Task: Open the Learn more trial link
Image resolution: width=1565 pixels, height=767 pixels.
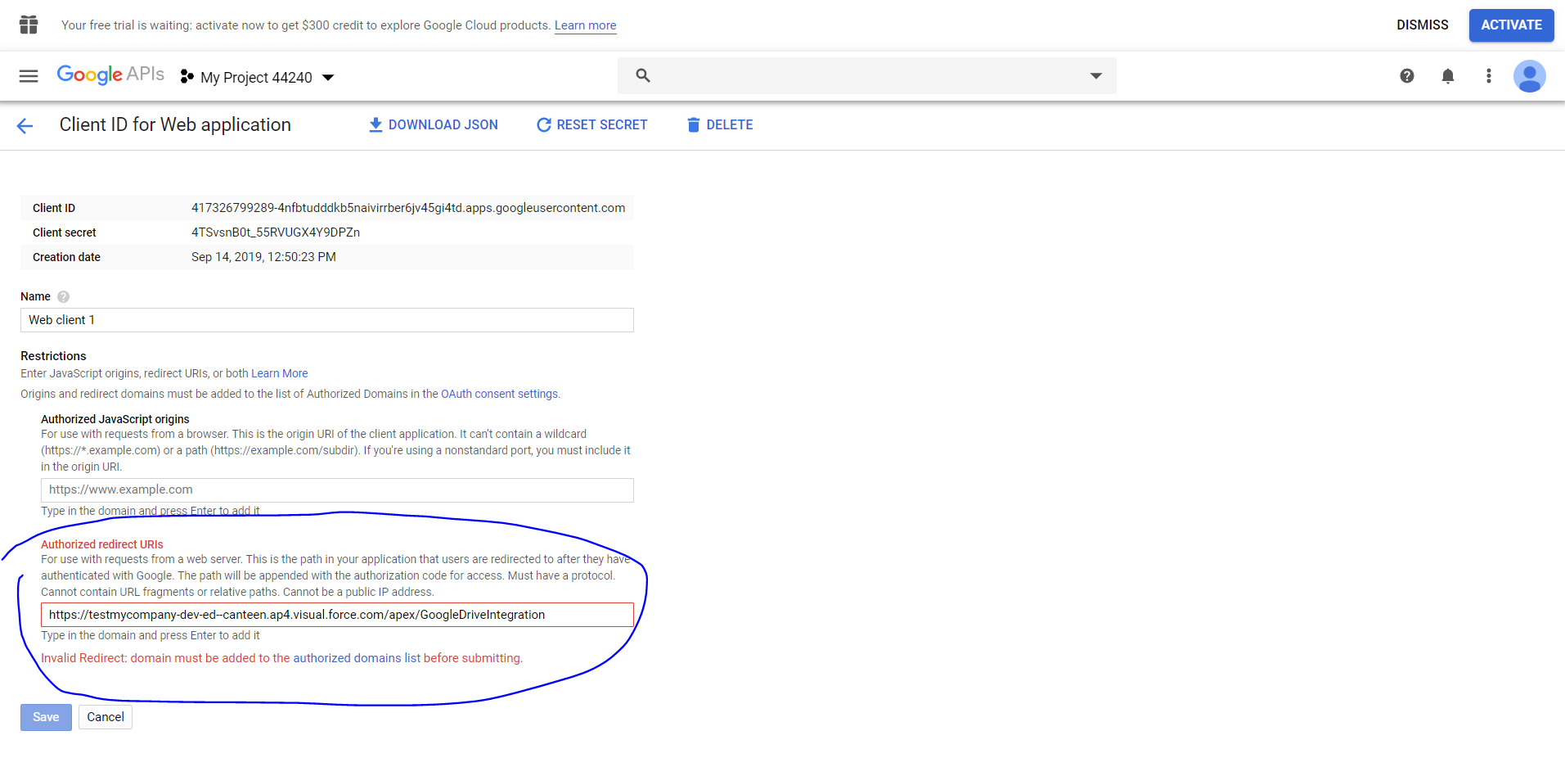Action: [586, 25]
